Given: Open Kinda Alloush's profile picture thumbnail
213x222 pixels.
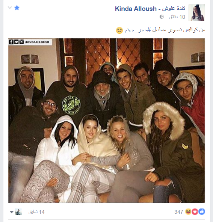Looking at the screenshot, I should point(197,13).
